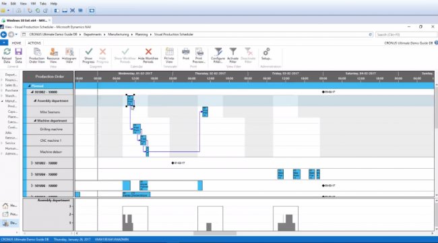Screen dimensions: 438x243
Task: Switch to the HOME ribbon tab
Action: point(16,43)
